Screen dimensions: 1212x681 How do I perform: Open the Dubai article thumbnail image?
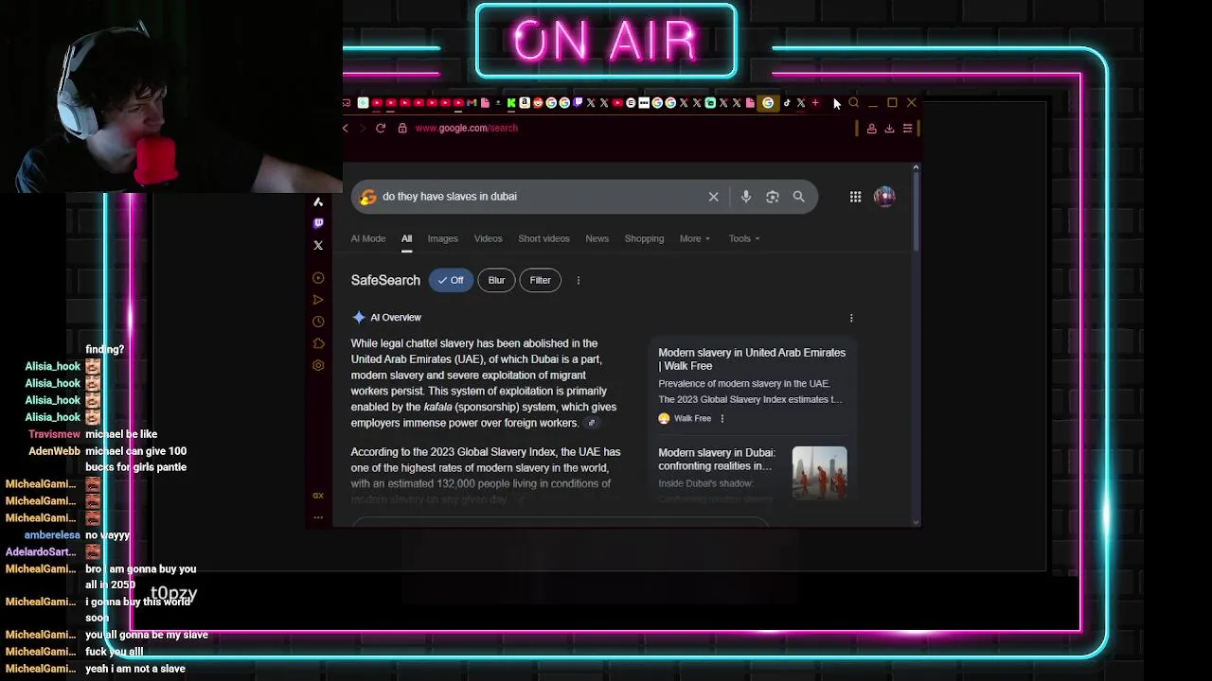(x=819, y=472)
